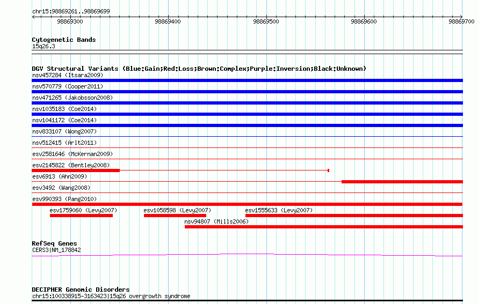Click the 98869300 ruler coordinate
Screen dimensions: 478x304
pos(70,21)
